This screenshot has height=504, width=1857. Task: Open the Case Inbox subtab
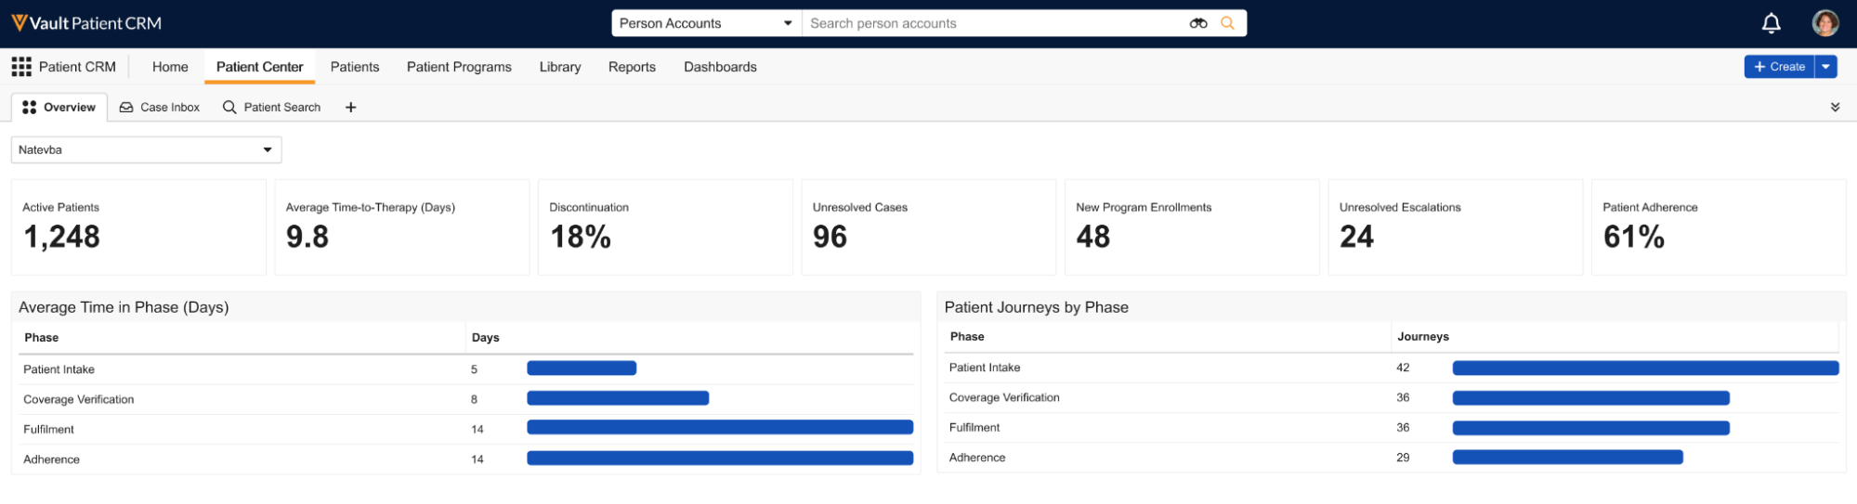tap(160, 108)
